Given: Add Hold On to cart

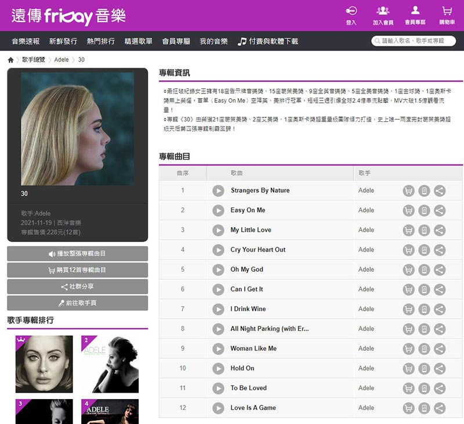Looking at the screenshot, I should [409, 369].
